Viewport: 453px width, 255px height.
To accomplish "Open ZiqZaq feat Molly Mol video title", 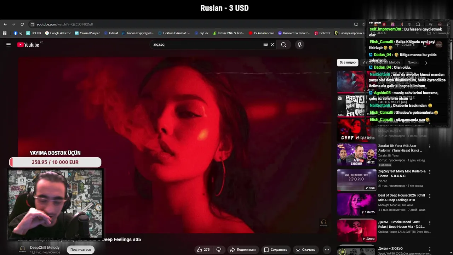I will point(402,174).
